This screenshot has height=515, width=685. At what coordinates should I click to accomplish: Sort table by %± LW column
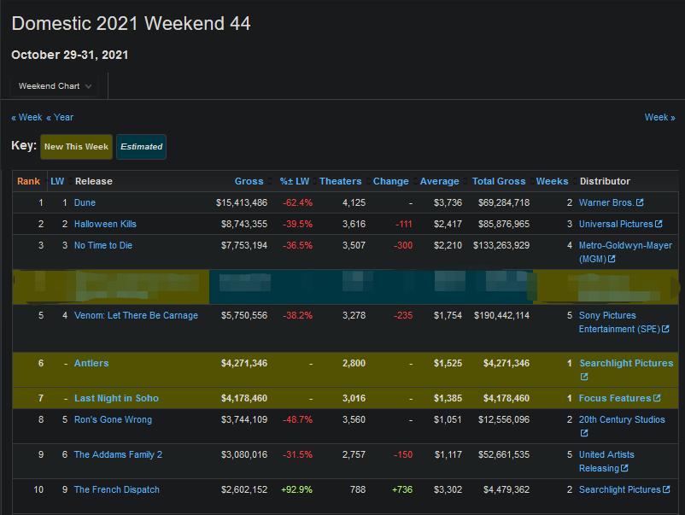(x=295, y=181)
